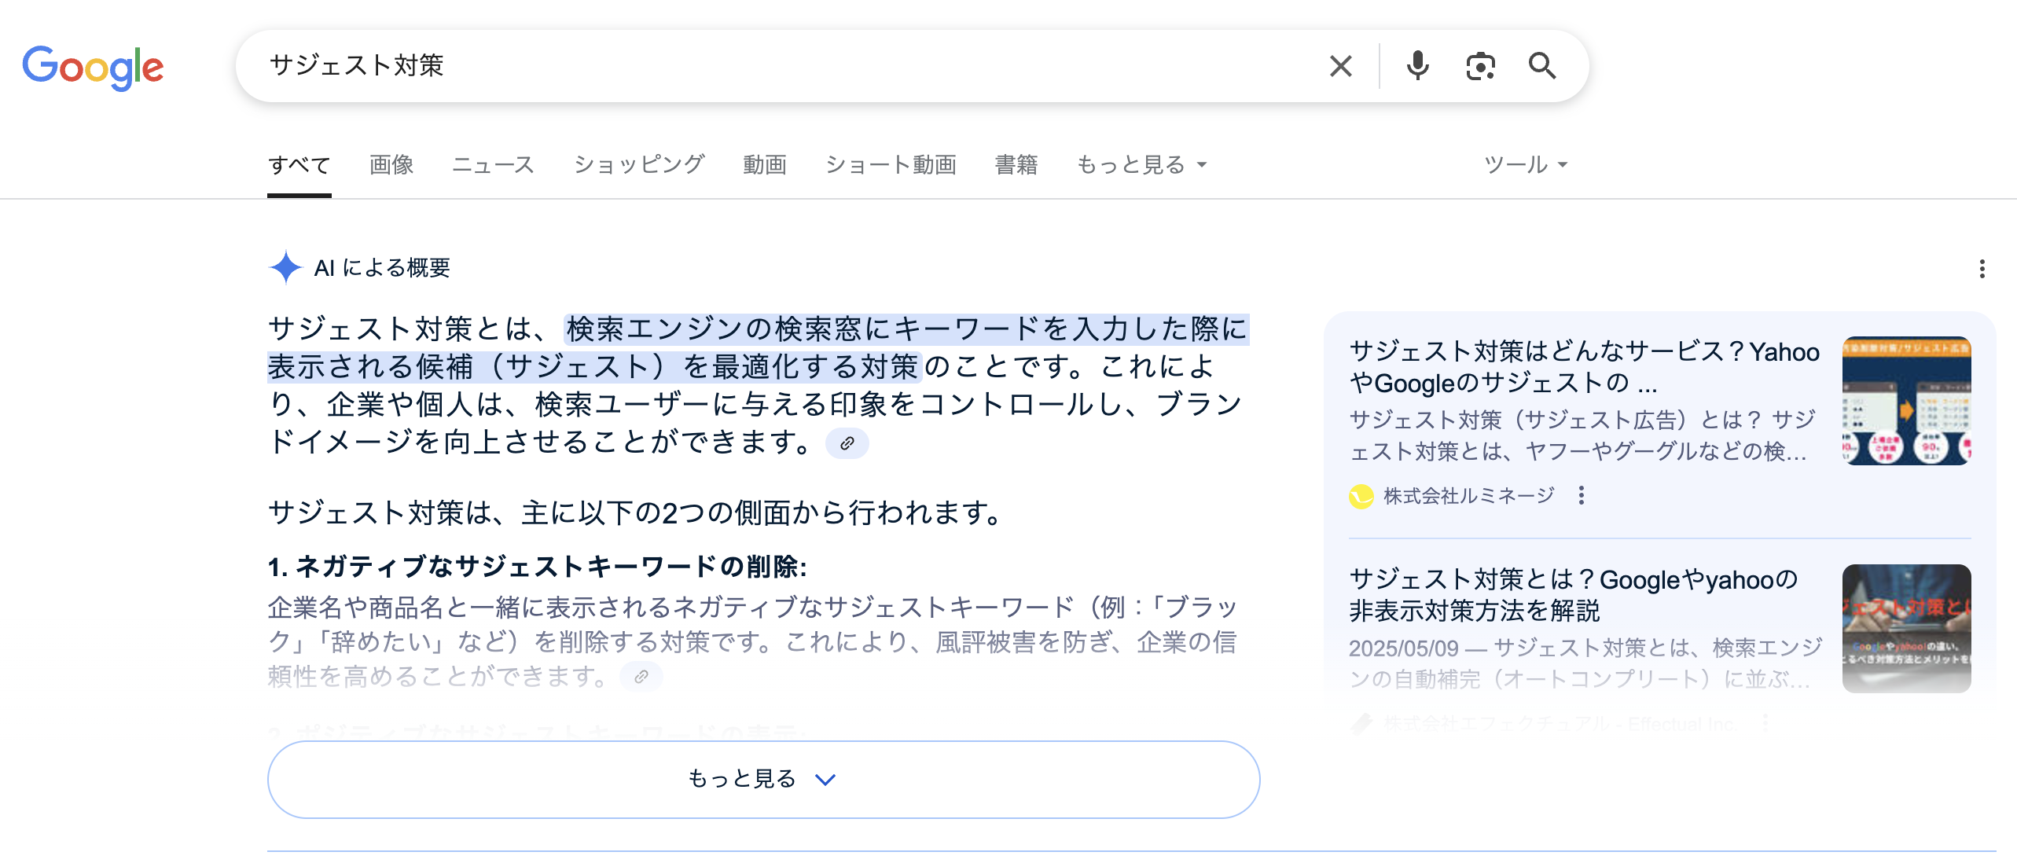
Task: Open image search with camera lens icon
Action: pos(1480,66)
